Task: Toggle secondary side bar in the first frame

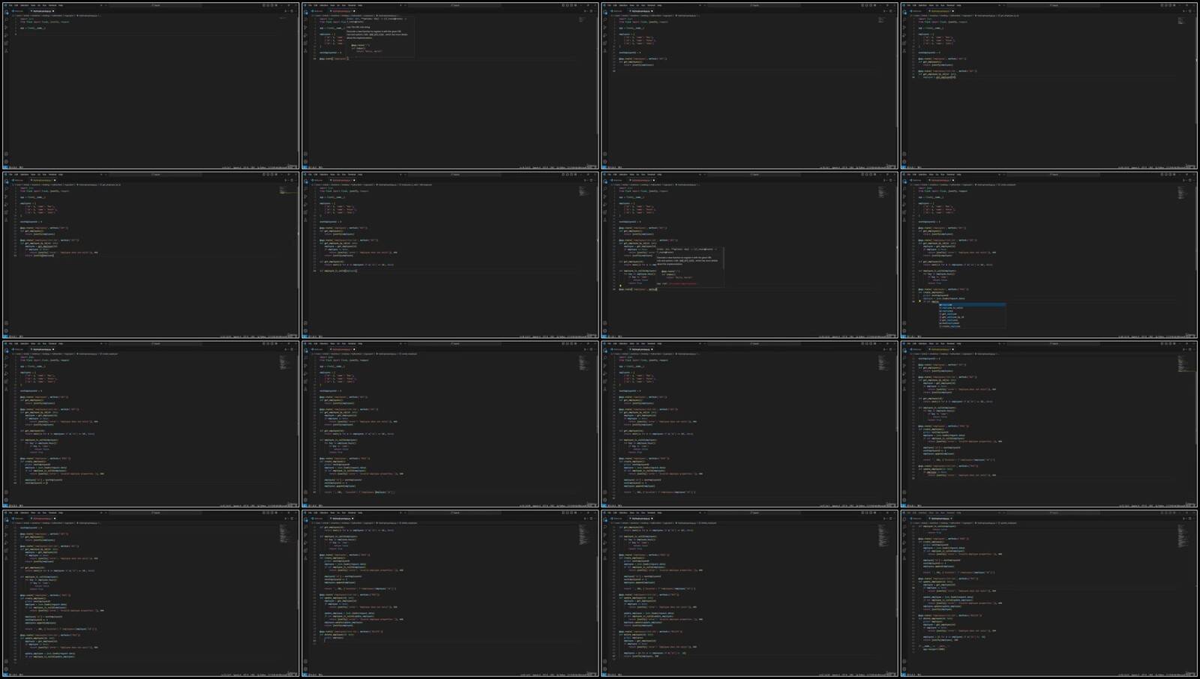Action: tap(273, 5)
